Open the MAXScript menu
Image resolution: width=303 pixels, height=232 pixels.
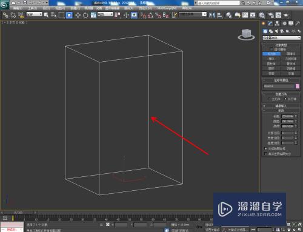coord(167,8)
